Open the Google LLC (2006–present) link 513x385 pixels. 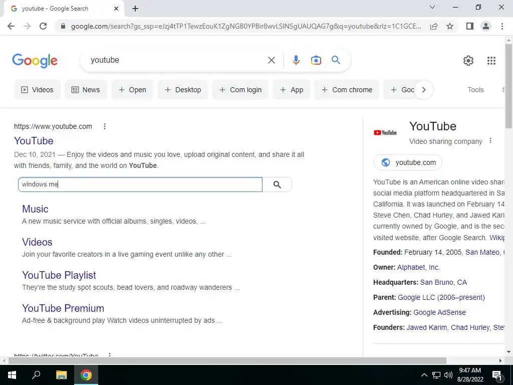point(441,297)
